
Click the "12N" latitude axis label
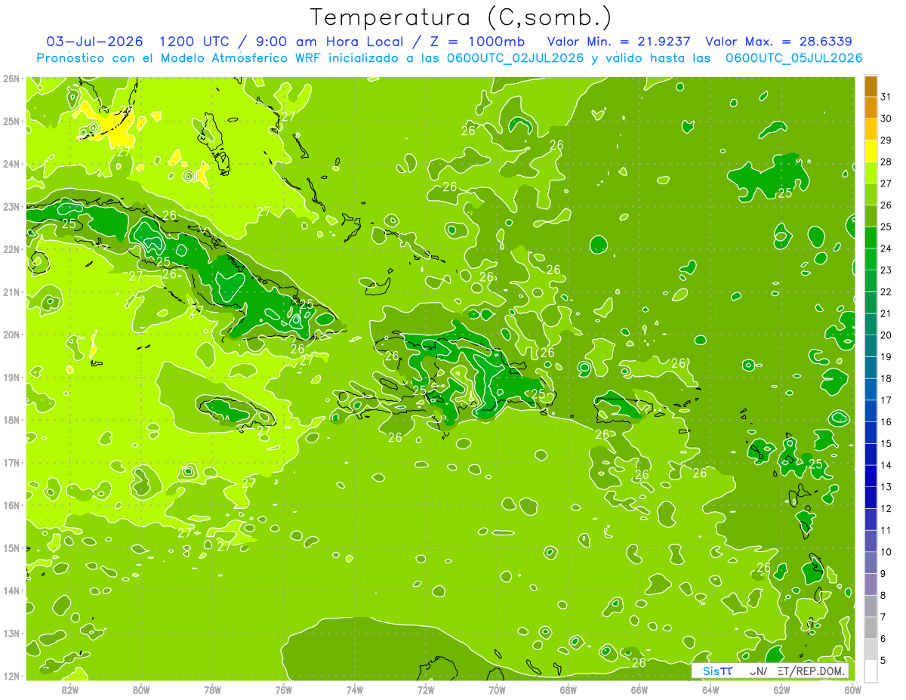click(x=11, y=676)
